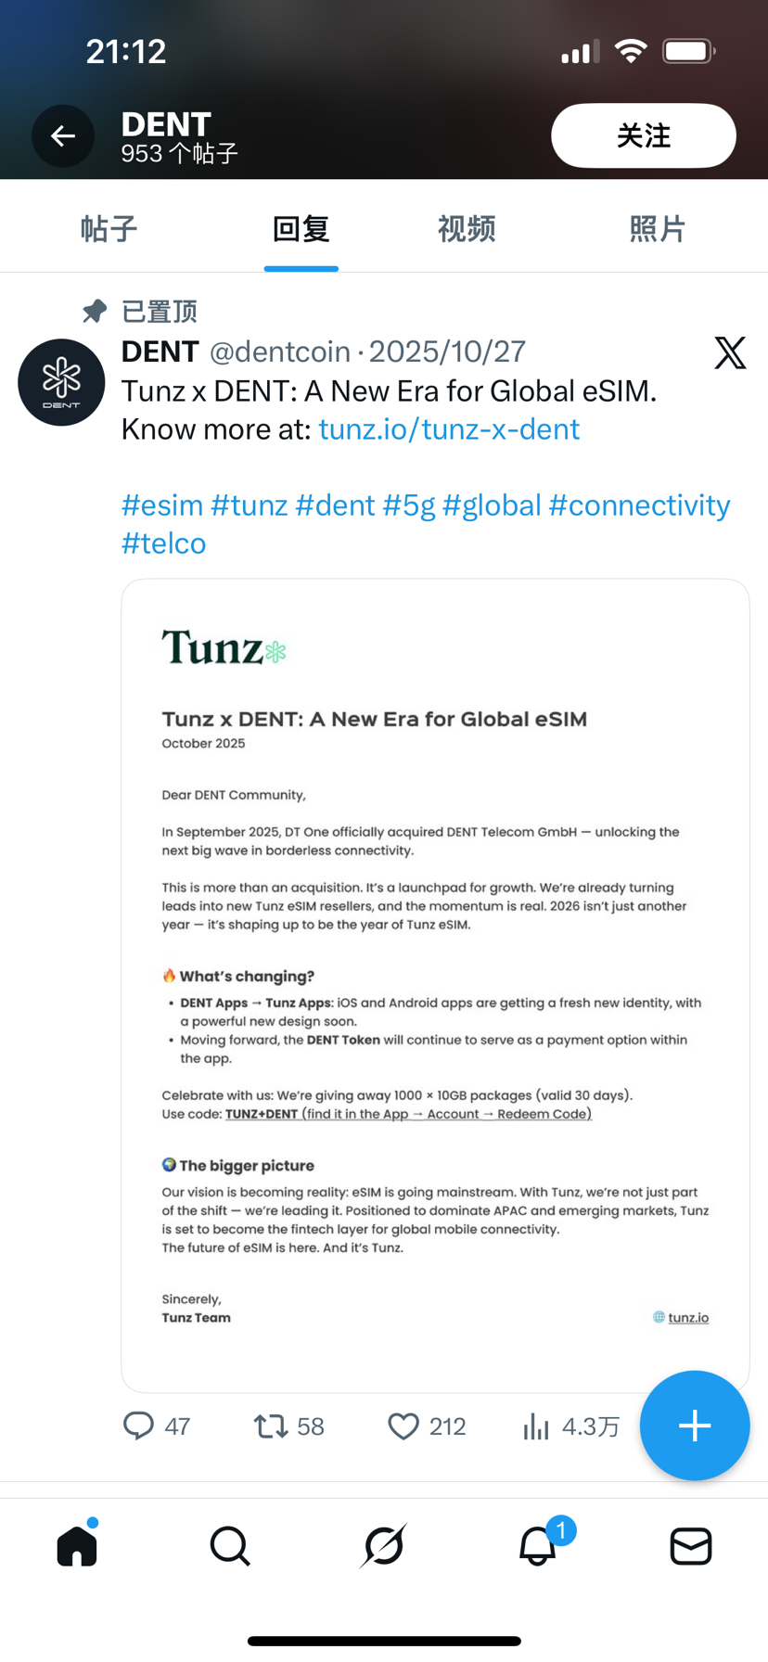Tap the reply comment icon
The height and width of the screenshot is (1662, 768).
[139, 1425]
